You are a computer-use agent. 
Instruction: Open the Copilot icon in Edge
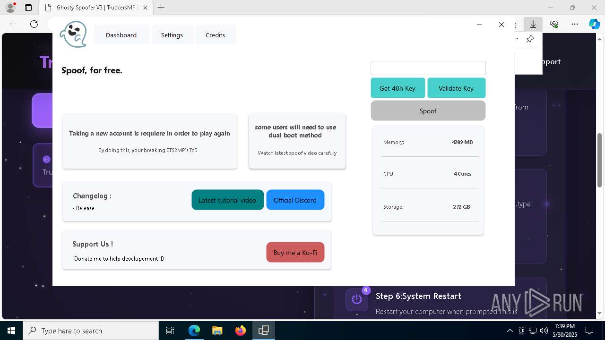pos(594,24)
